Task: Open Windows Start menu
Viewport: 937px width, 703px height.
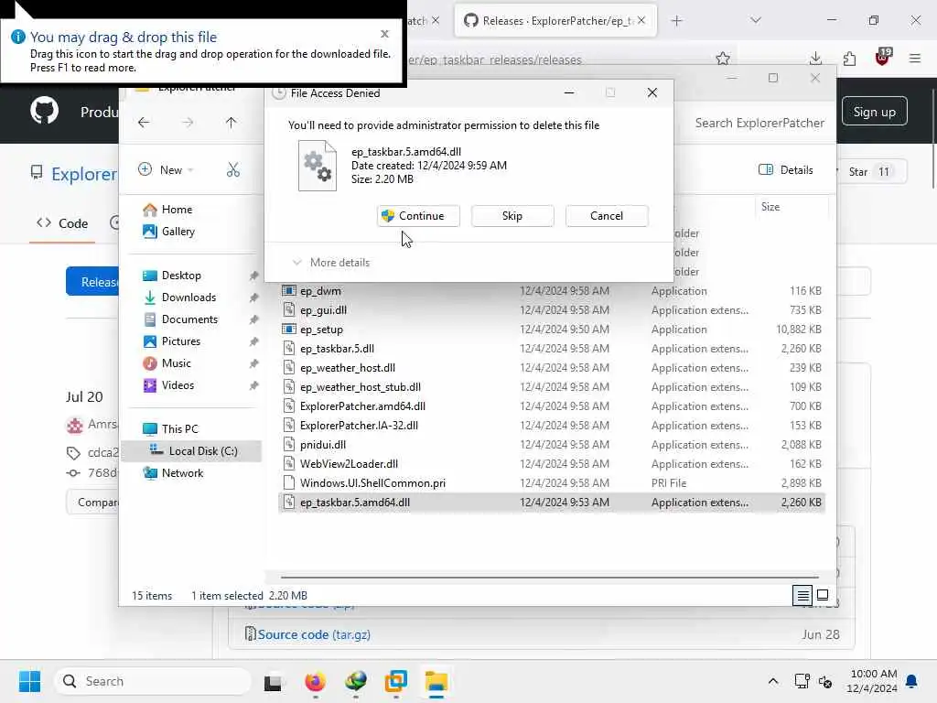Action: click(29, 681)
